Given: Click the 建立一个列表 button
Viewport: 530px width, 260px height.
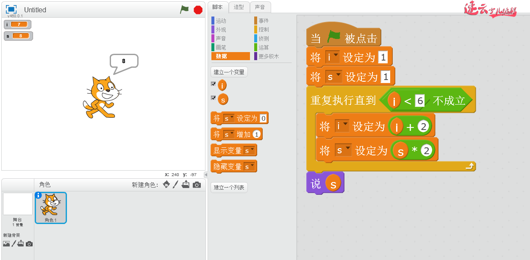Looking at the screenshot, I should 229,187.
